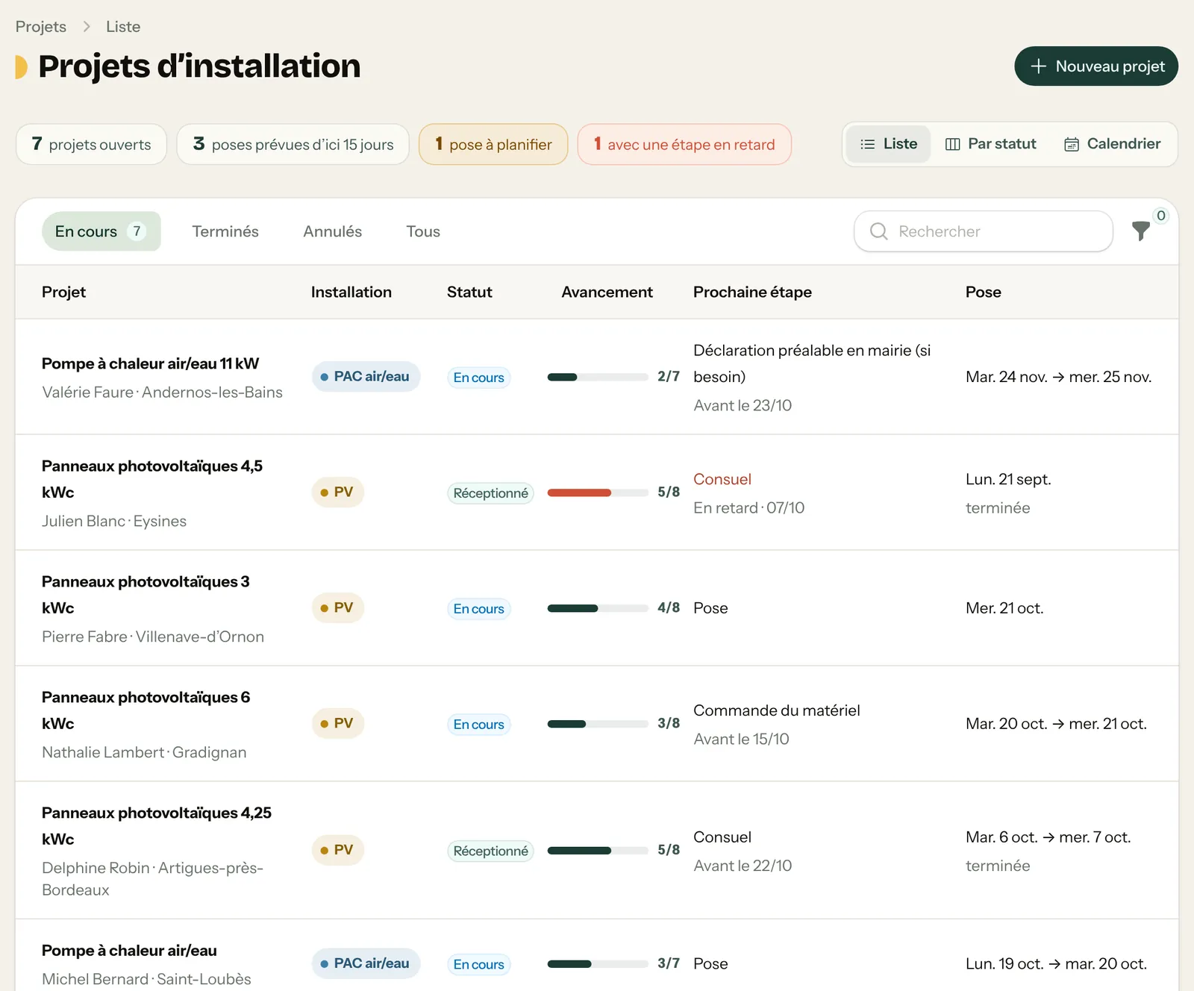
Task: Go to Projets breadcrumb link
Action: tap(41, 27)
